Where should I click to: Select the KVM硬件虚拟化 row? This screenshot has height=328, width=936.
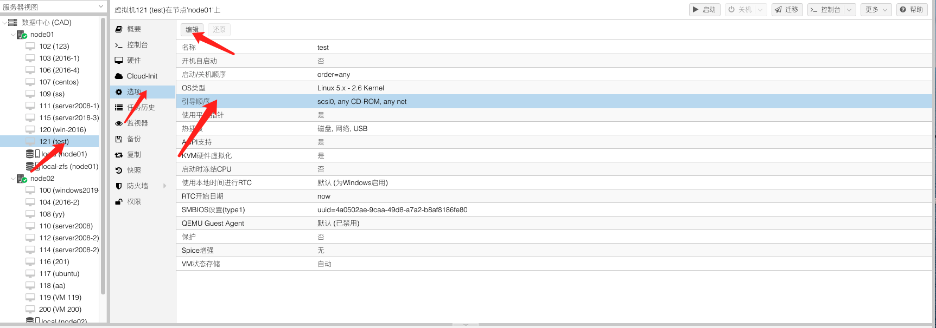[555, 156]
